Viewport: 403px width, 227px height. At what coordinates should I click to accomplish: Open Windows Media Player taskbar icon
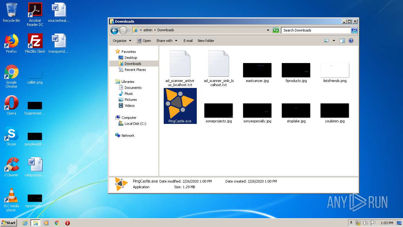click(x=46, y=223)
